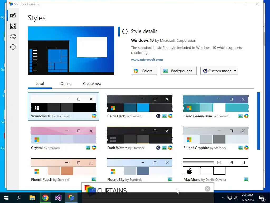Viewport: 270px width, 203px height.
Task: Click the Backgrounds button
Action: click(179, 71)
